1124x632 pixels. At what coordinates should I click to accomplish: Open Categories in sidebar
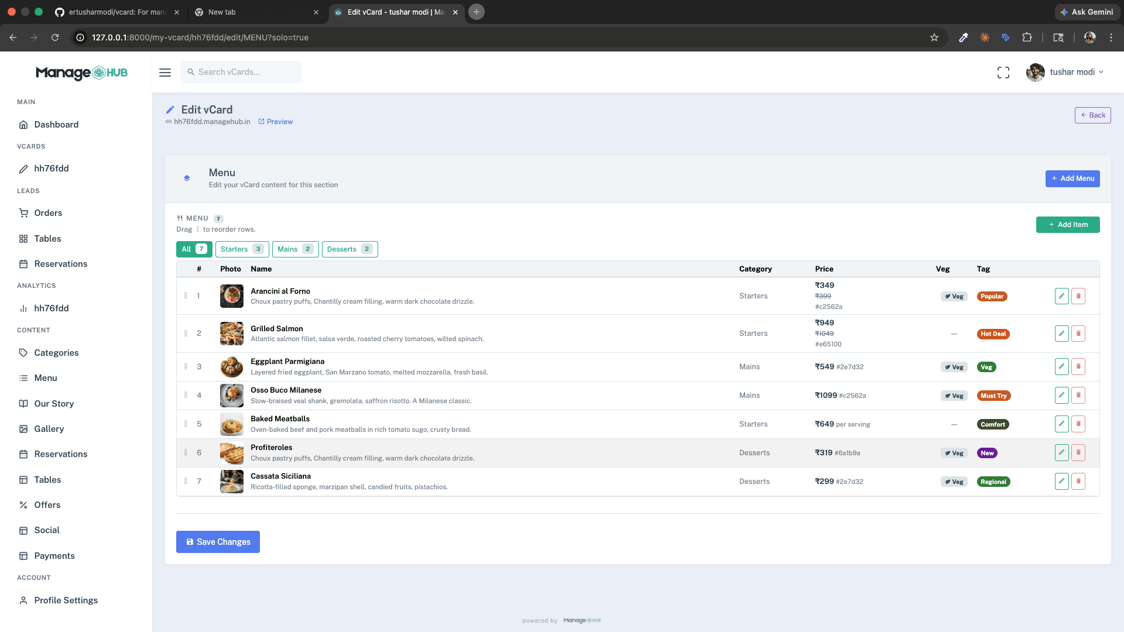56,353
